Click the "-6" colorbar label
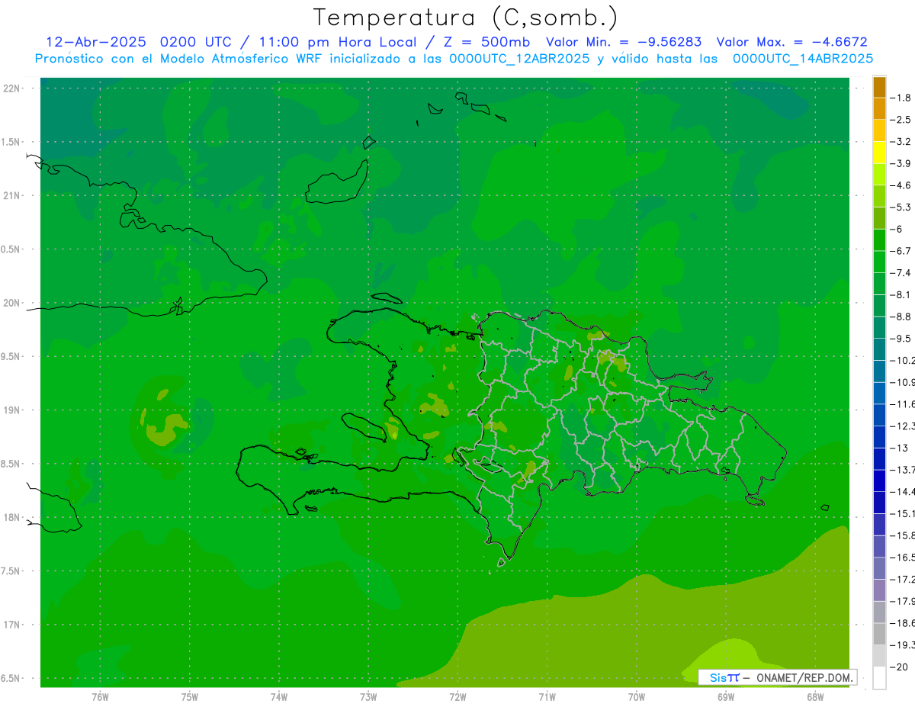 897,229
